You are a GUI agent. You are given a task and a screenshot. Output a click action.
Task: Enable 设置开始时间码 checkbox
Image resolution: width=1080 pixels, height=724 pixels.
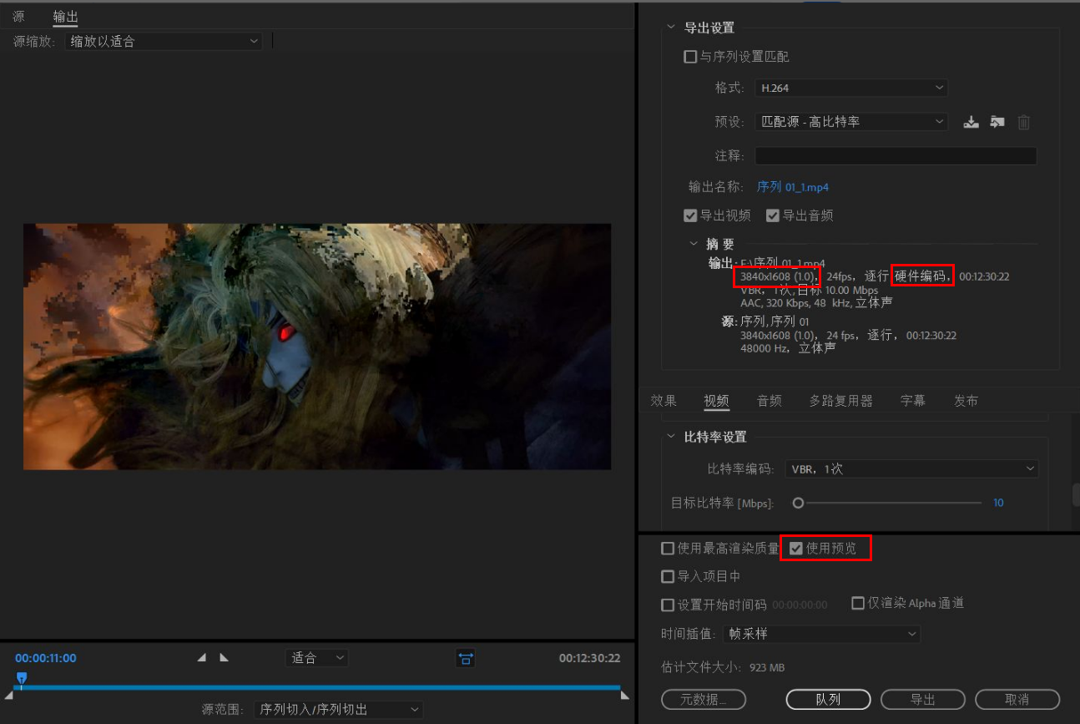pos(668,605)
